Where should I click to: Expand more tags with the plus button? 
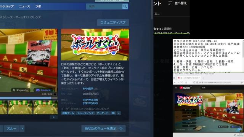click(x=119, y=113)
